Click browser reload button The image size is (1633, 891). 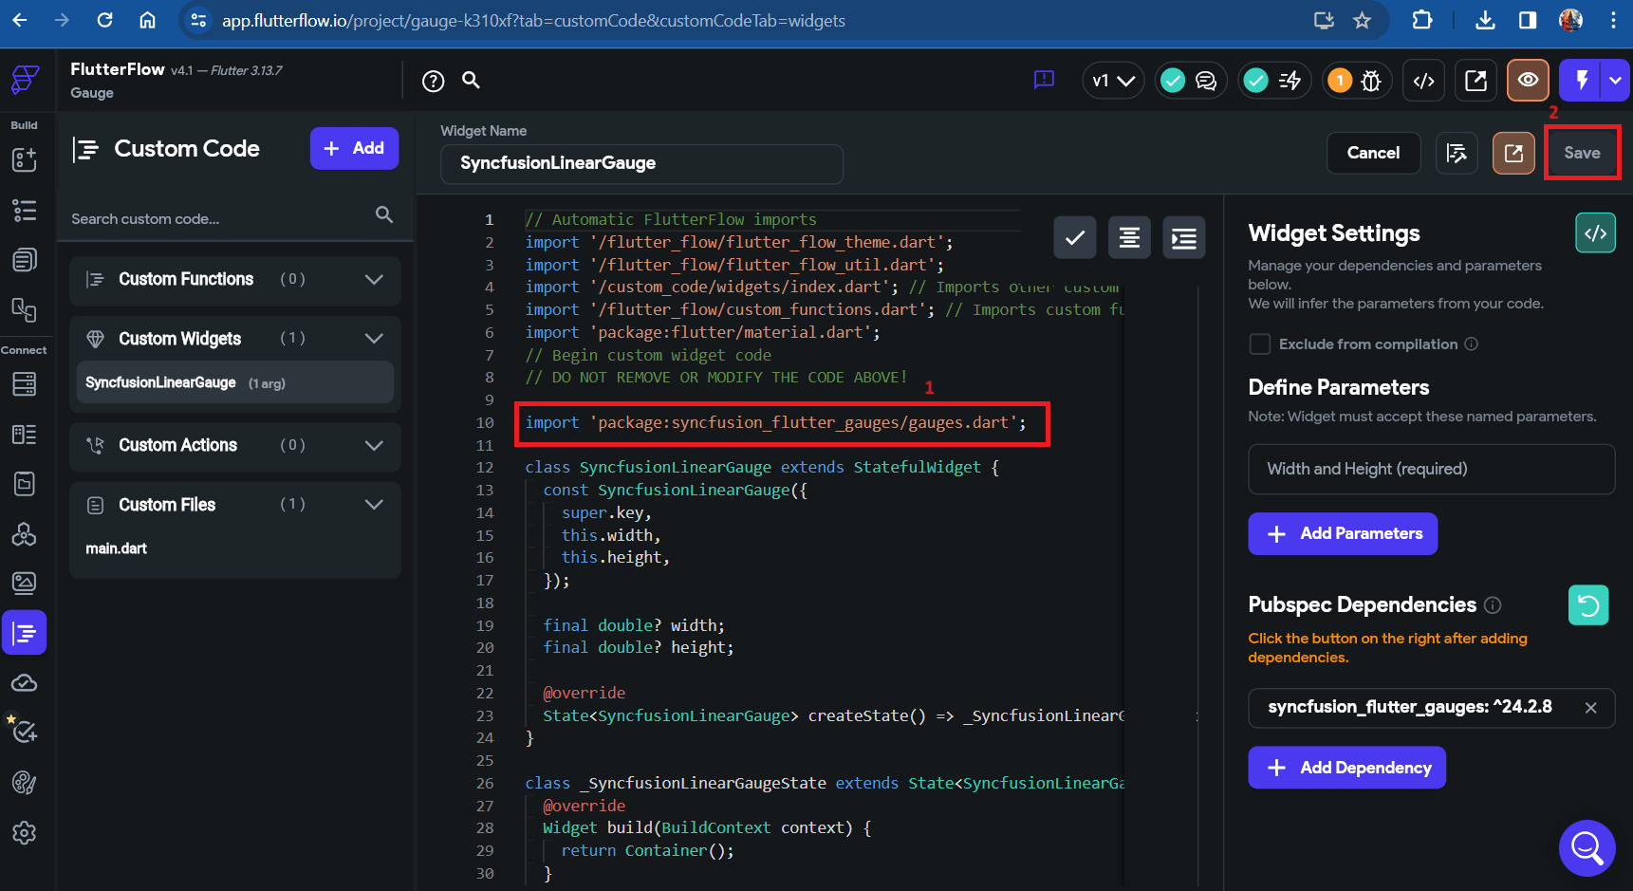click(x=104, y=20)
